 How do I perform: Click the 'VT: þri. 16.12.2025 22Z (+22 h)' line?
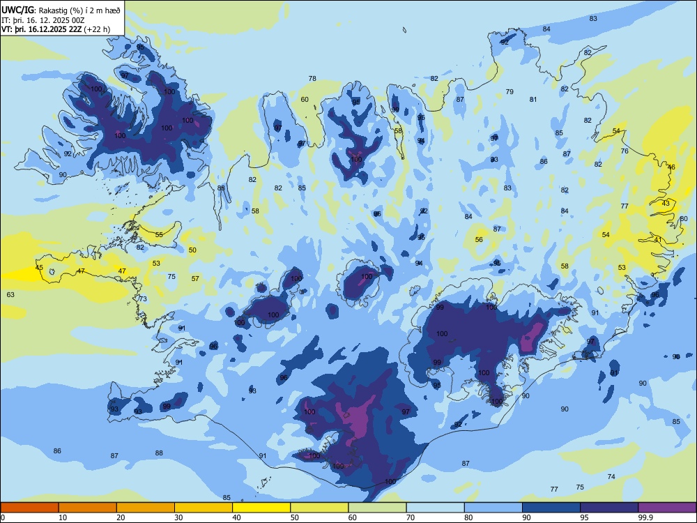coord(56,29)
